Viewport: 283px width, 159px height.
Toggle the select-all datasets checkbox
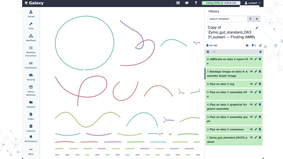208,52
